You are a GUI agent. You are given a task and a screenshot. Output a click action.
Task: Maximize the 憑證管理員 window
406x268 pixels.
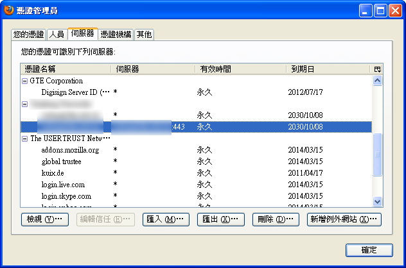pyautogui.click(x=380, y=11)
